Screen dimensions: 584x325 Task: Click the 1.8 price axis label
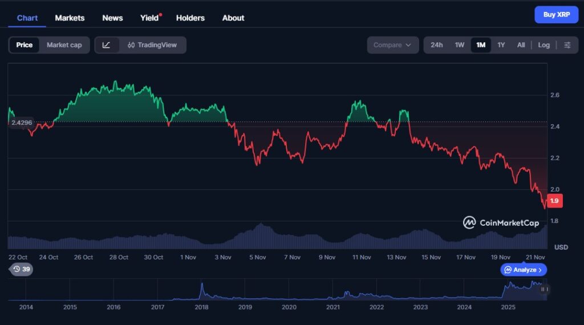pyautogui.click(x=554, y=221)
